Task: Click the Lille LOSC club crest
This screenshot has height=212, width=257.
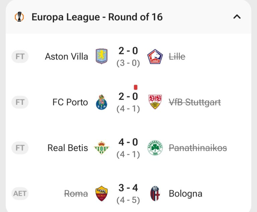Action: pyautogui.click(x=155, y=56)
